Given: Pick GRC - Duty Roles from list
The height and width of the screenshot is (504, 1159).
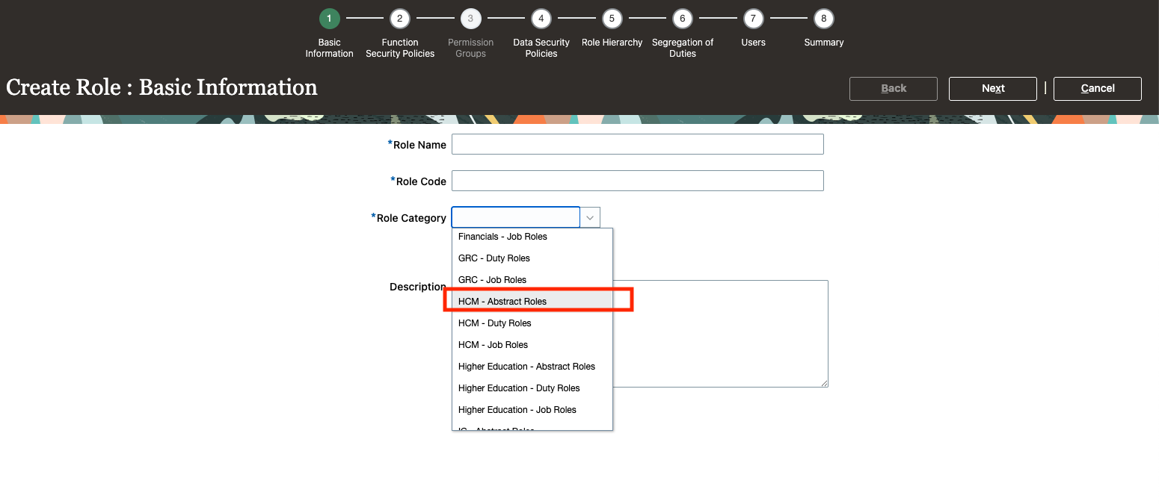Looking at the screenshot, I should [x=494, y=258].
